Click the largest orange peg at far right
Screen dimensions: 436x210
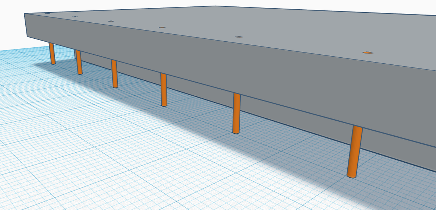click(x=355, y=152)
